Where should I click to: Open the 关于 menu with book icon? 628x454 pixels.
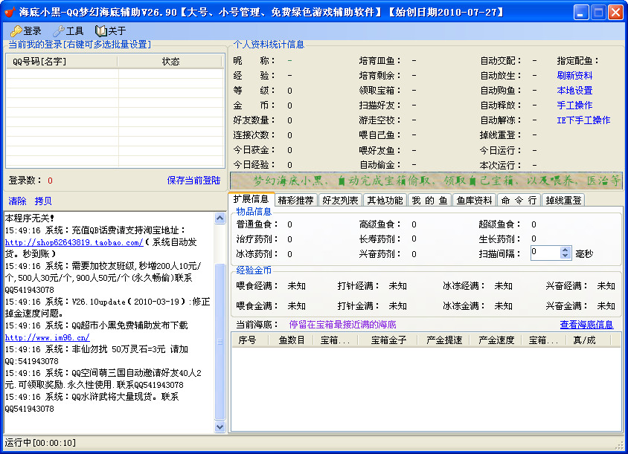(111, 30)
